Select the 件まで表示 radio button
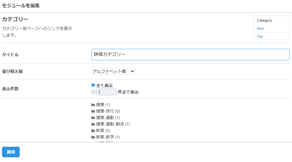The width and height of the screenshot is (292, 162). 93,92
